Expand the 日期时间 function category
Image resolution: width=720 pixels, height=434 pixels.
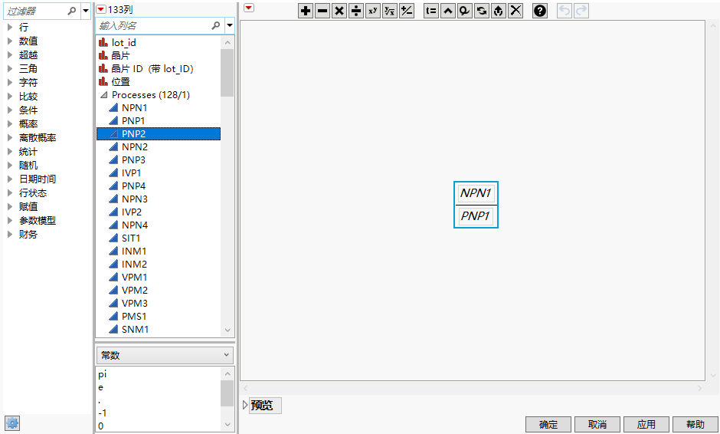pyautogui.click(x=10, y=179)
